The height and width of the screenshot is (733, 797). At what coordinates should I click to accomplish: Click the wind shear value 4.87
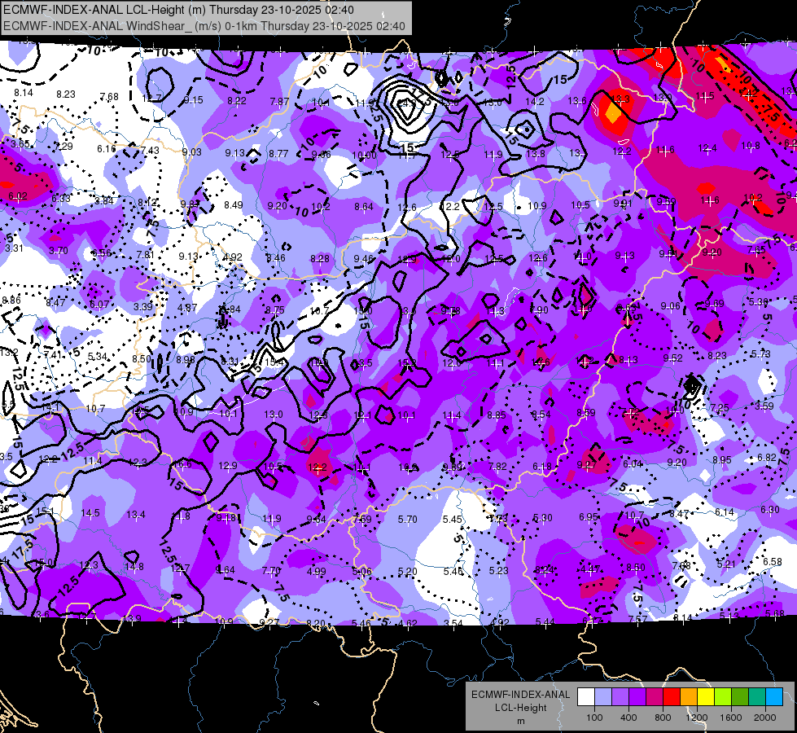[x=187, y=308]
